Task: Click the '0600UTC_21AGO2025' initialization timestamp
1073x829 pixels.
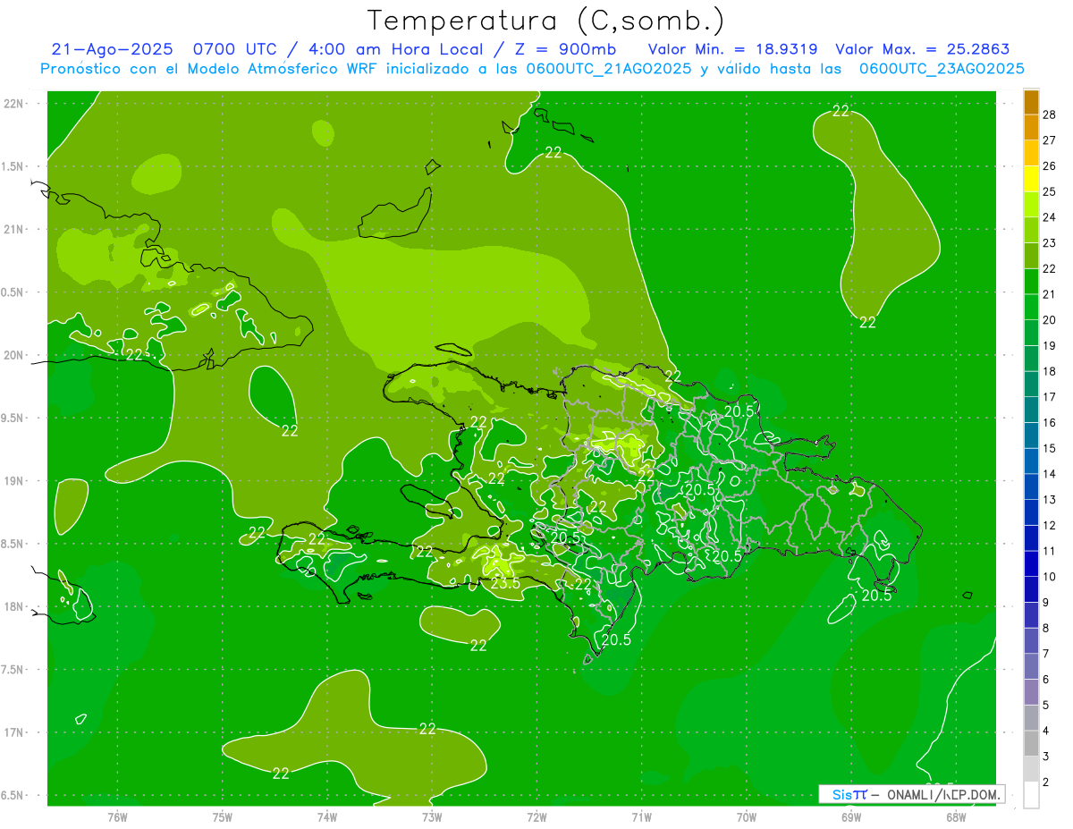Action: click(x=609, y=69)
